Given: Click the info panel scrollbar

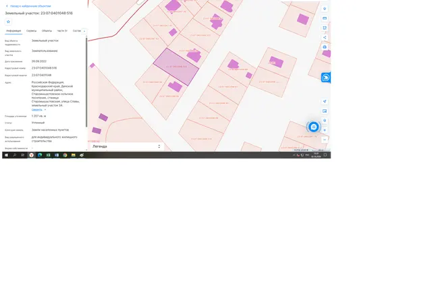Looking at the screenshot, I should [86, 82].
